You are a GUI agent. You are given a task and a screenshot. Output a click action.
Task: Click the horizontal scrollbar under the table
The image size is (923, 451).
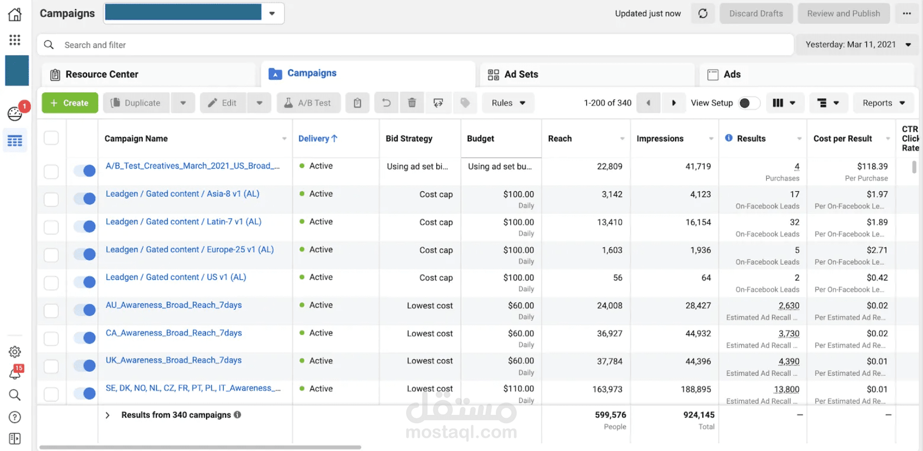200,447
